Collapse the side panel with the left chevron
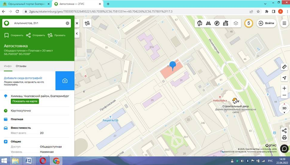Screen dimensions: 290x165 coord(77,34)
